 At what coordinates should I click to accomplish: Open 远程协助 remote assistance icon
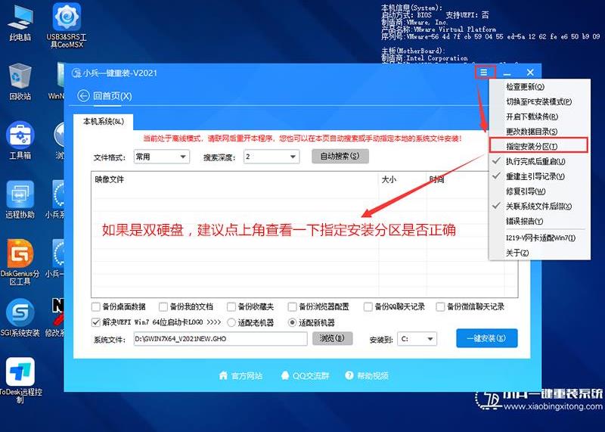pyautogui.click(x=20, y=199)
